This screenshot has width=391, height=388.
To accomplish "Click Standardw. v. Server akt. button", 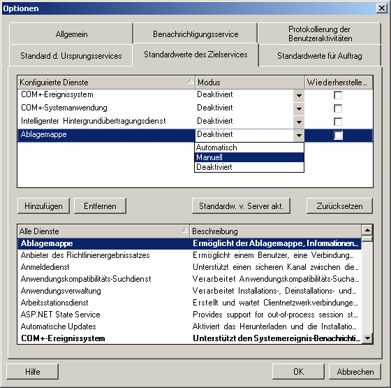I will pos(241,206).
